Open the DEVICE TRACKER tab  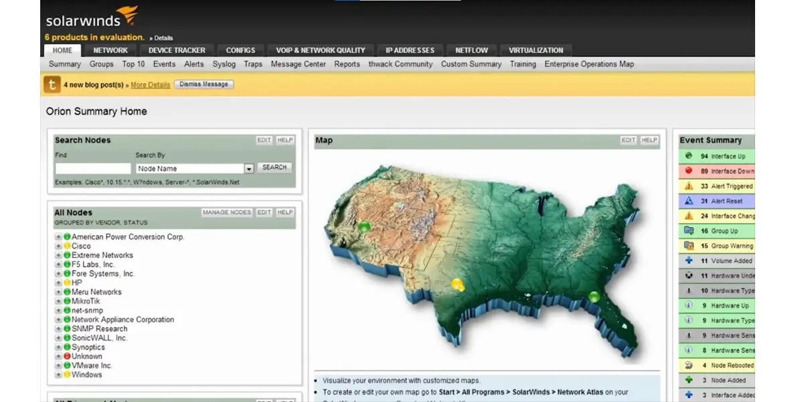point(177,50)
